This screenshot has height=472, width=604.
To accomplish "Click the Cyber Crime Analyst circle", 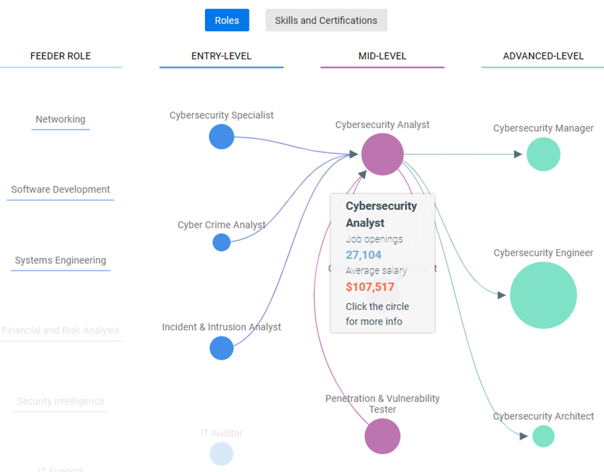I will [221, 242].
